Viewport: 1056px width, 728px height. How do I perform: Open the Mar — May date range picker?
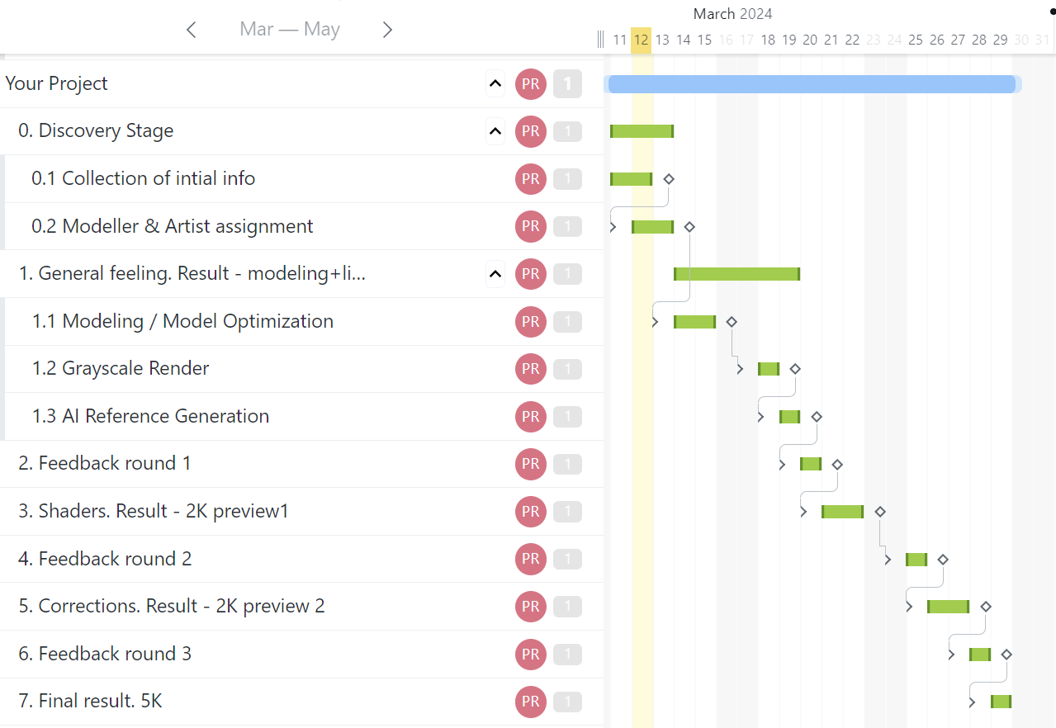pos(290,30)
